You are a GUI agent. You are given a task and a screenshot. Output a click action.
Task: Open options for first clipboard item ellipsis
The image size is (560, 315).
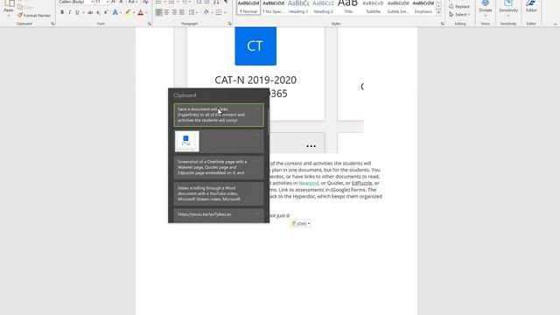(256, 108)
